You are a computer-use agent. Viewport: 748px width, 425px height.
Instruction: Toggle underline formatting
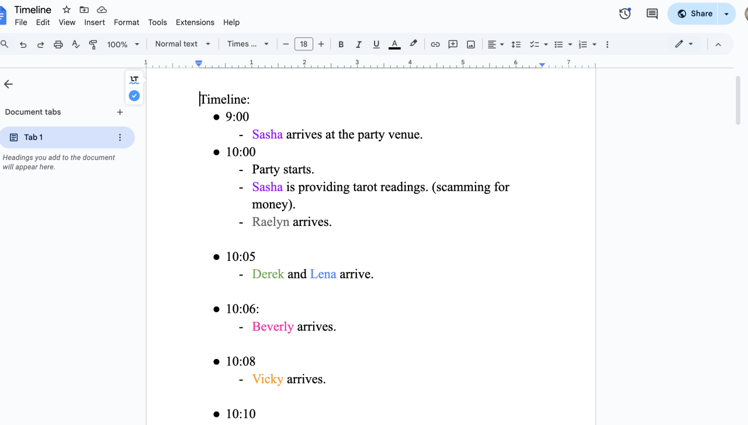tap(376, 44)
